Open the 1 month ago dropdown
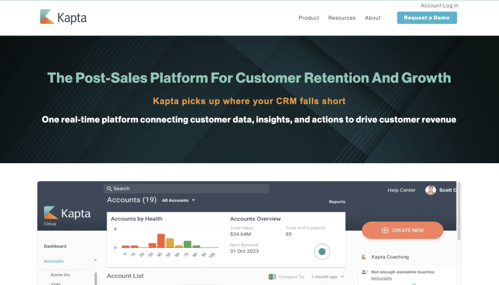Image resolution: width=499 pixels, height=285 pixels. (x=327, y=277)
